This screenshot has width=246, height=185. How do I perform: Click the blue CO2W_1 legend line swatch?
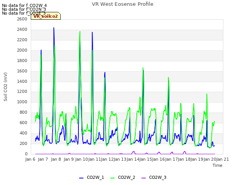coord(81,178)
